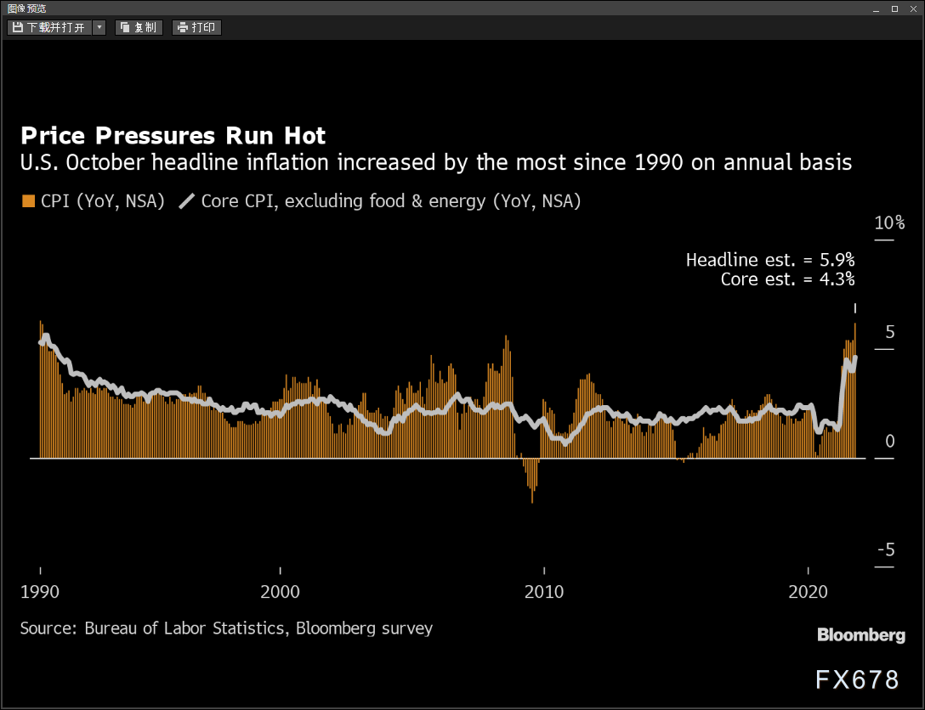Click the 0 y-axis label
The image size is (925, 710).
[x=889, y=442]
